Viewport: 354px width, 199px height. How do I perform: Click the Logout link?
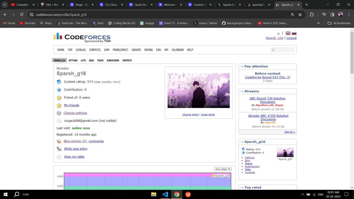click(x=291, y=38)
